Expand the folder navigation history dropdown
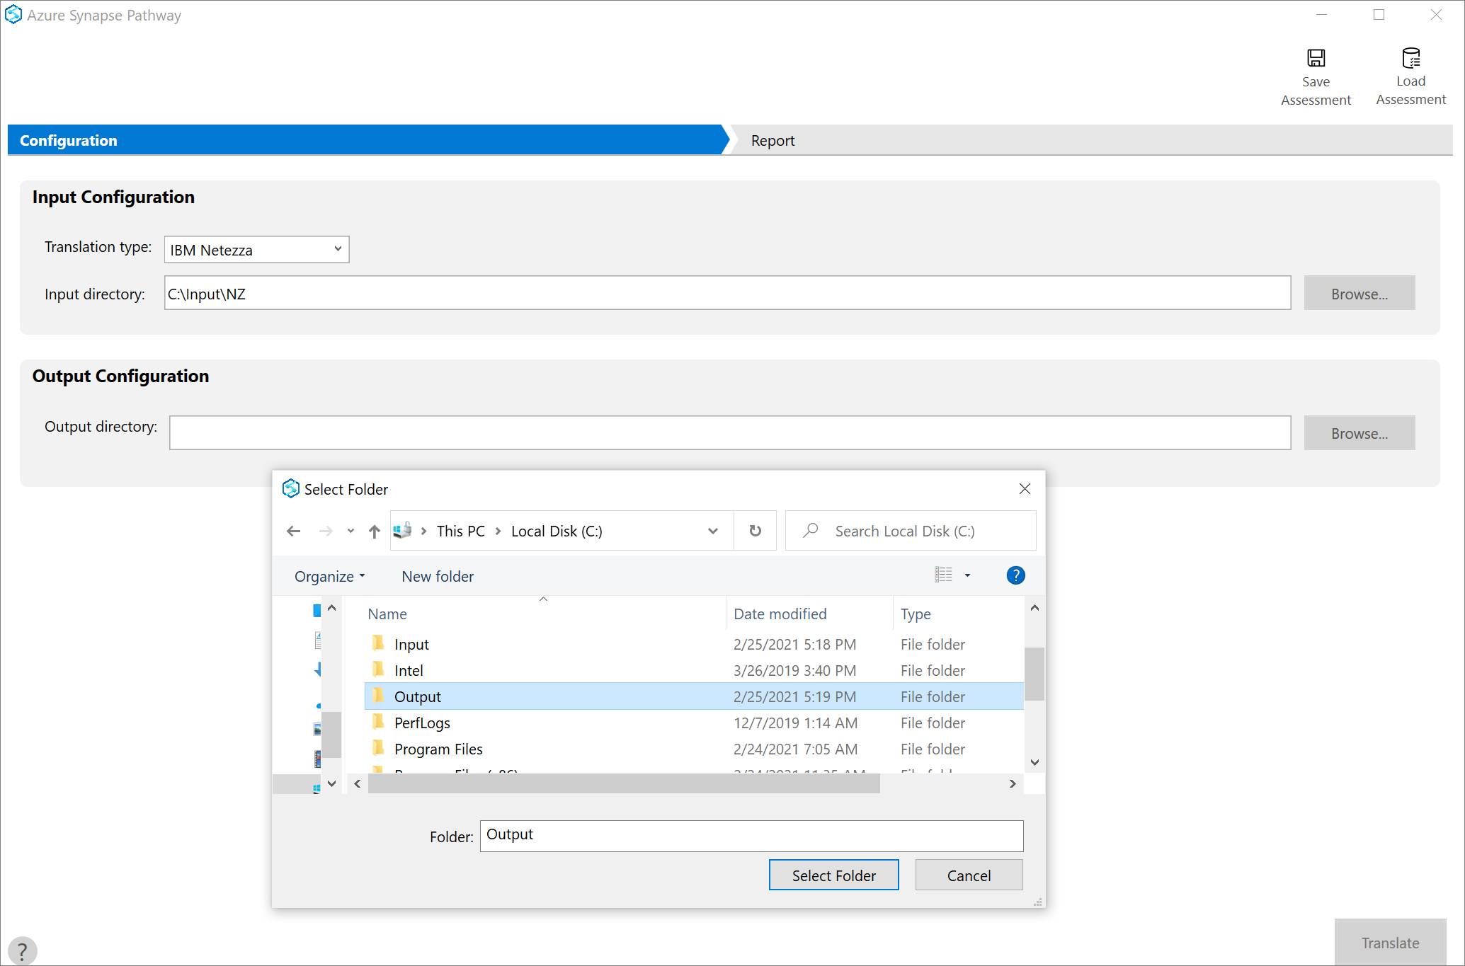The width and height of the screenshot is (1465, 966). (x=350, y=531)
